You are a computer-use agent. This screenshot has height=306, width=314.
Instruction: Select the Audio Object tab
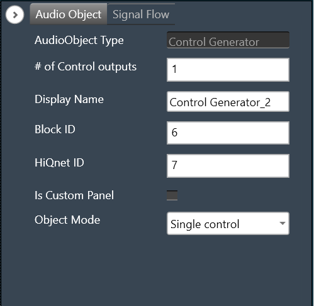(69, 14)
